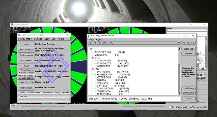Collapse the MTM folder node
Image resolution: width=217 pixels, height=117 pixels.
click(93, 58)
